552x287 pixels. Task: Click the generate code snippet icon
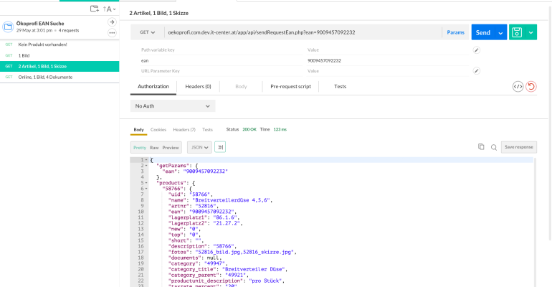(518, 87)
